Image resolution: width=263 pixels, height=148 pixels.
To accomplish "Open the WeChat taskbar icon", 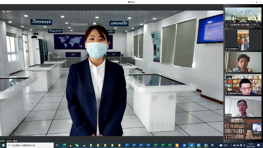I will click(x=77, y=145).
